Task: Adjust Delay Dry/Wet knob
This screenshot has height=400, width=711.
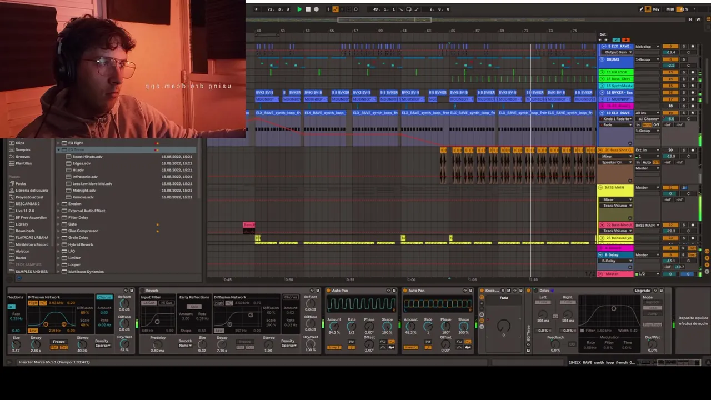Action: tap(653, 344)
